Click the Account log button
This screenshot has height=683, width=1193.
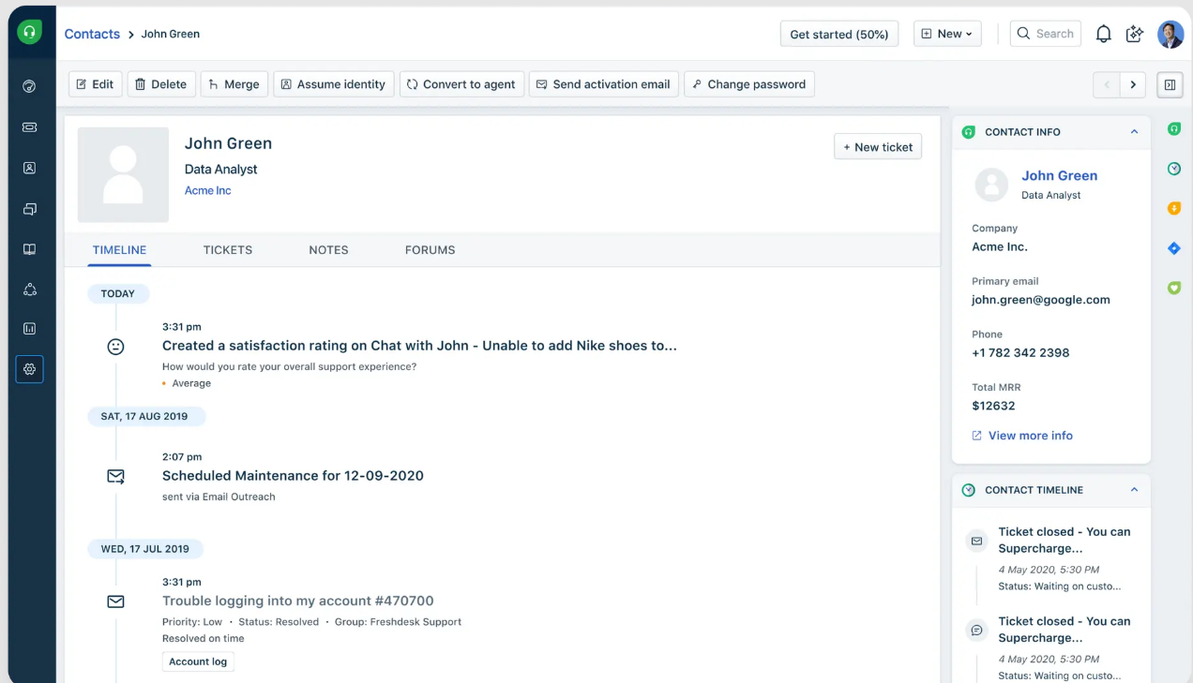[x=198, y=661]
